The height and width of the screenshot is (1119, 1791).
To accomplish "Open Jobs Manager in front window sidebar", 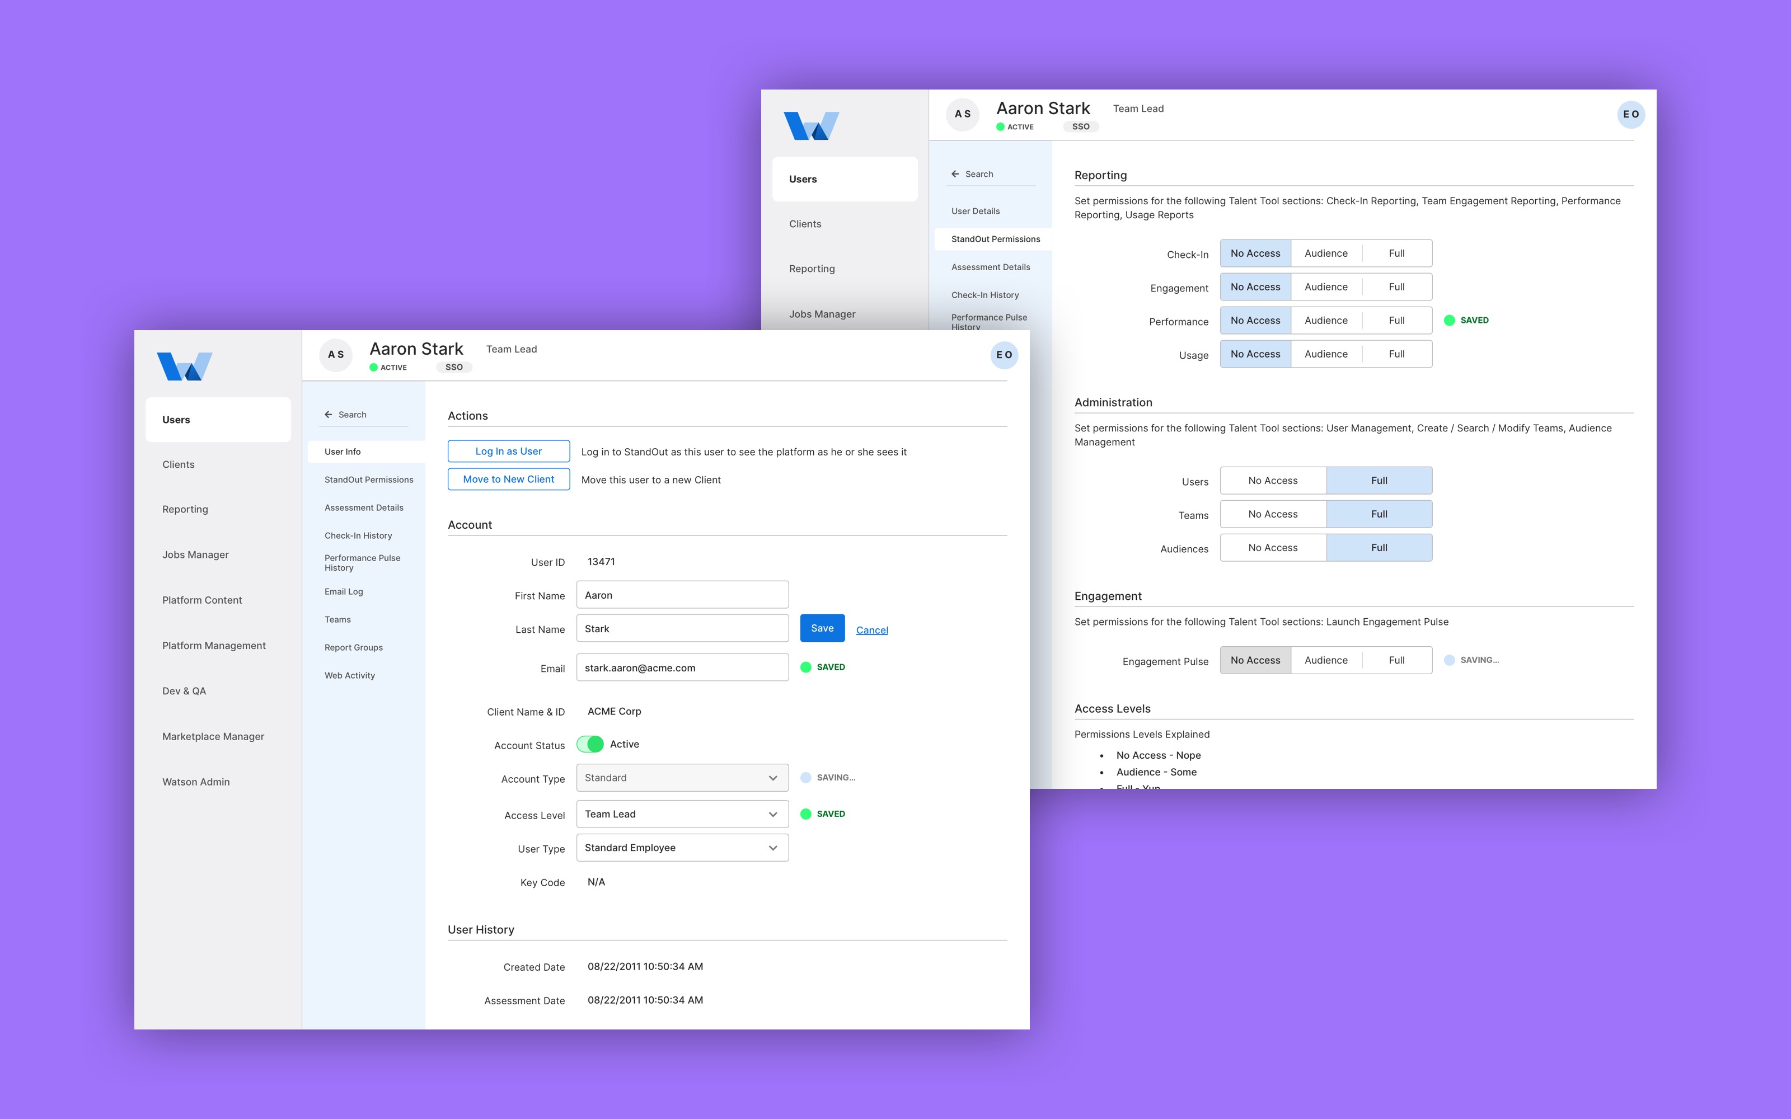I will click(195, 555).
